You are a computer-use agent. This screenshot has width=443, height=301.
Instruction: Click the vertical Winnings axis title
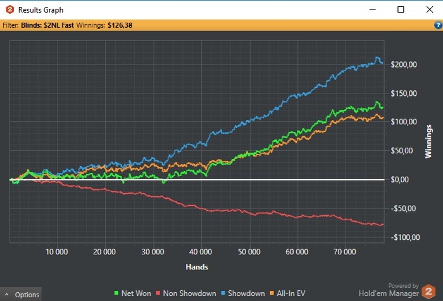coord(428,141)
